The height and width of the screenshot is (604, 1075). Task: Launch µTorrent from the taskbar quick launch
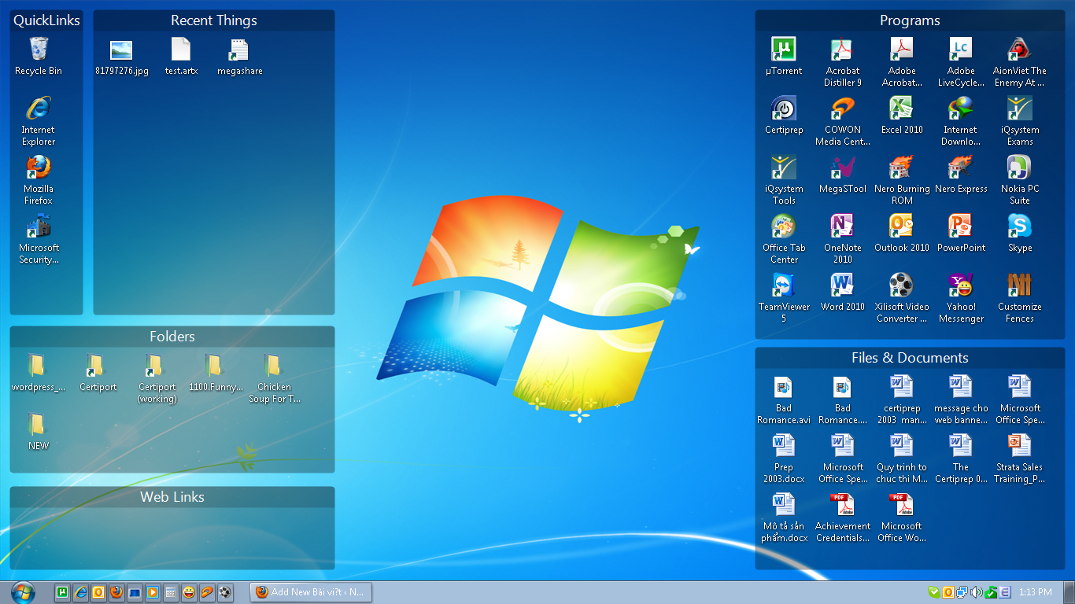(x=61, y=592)
